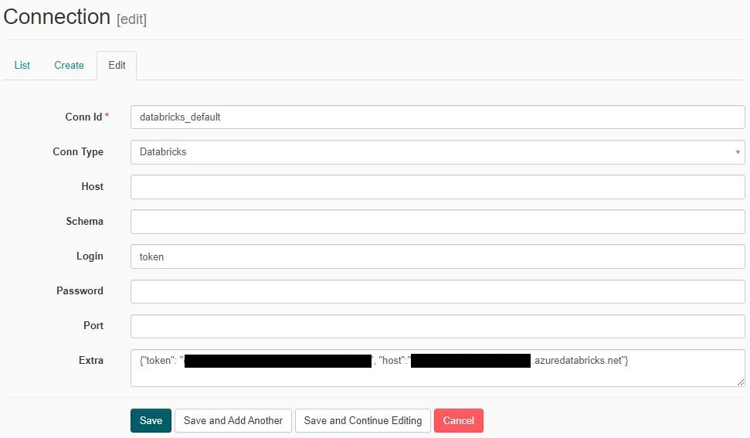Click the Save button
Viewport: 750px width, 438px height.
click(151, 421)
